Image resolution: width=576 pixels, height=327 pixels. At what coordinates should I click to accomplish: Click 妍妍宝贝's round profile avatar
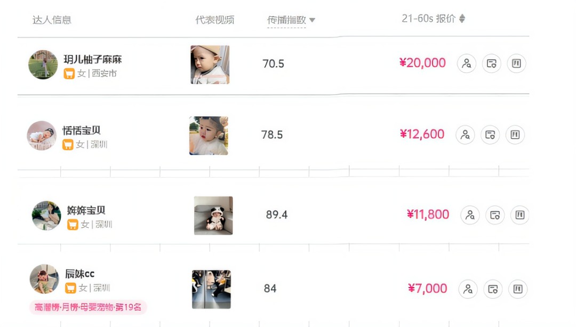46,216
